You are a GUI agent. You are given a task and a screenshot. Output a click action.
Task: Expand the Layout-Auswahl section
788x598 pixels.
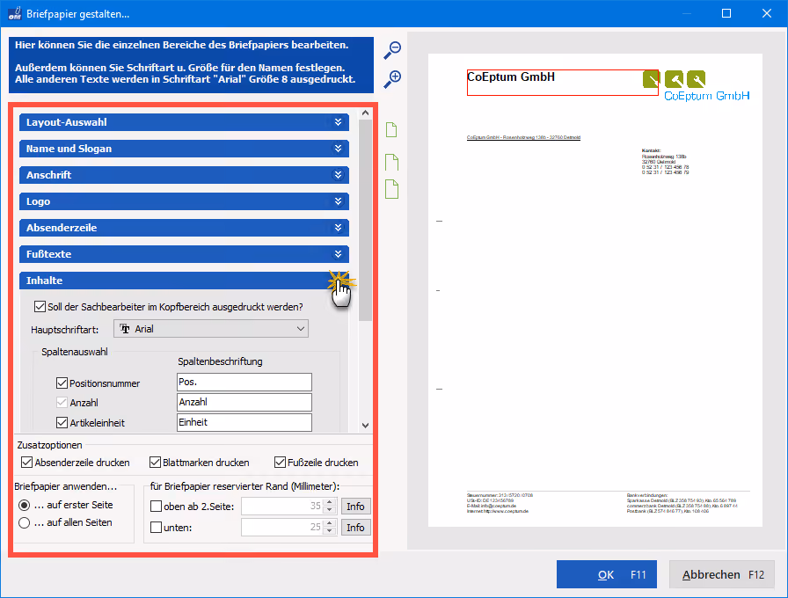click(184, 122)
